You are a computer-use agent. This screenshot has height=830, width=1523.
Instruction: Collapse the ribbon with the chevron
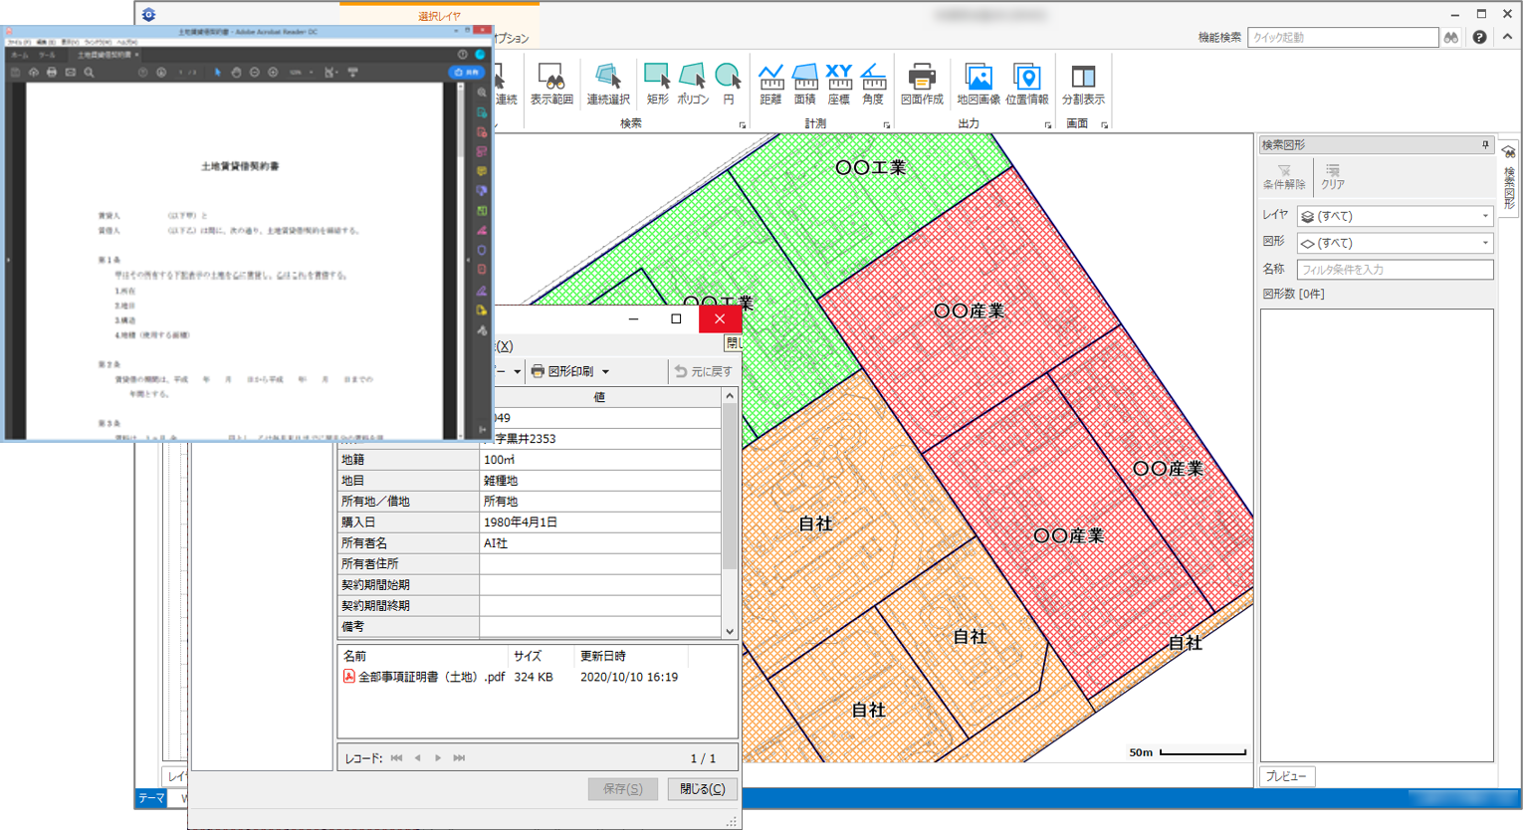coord(1507,38)
